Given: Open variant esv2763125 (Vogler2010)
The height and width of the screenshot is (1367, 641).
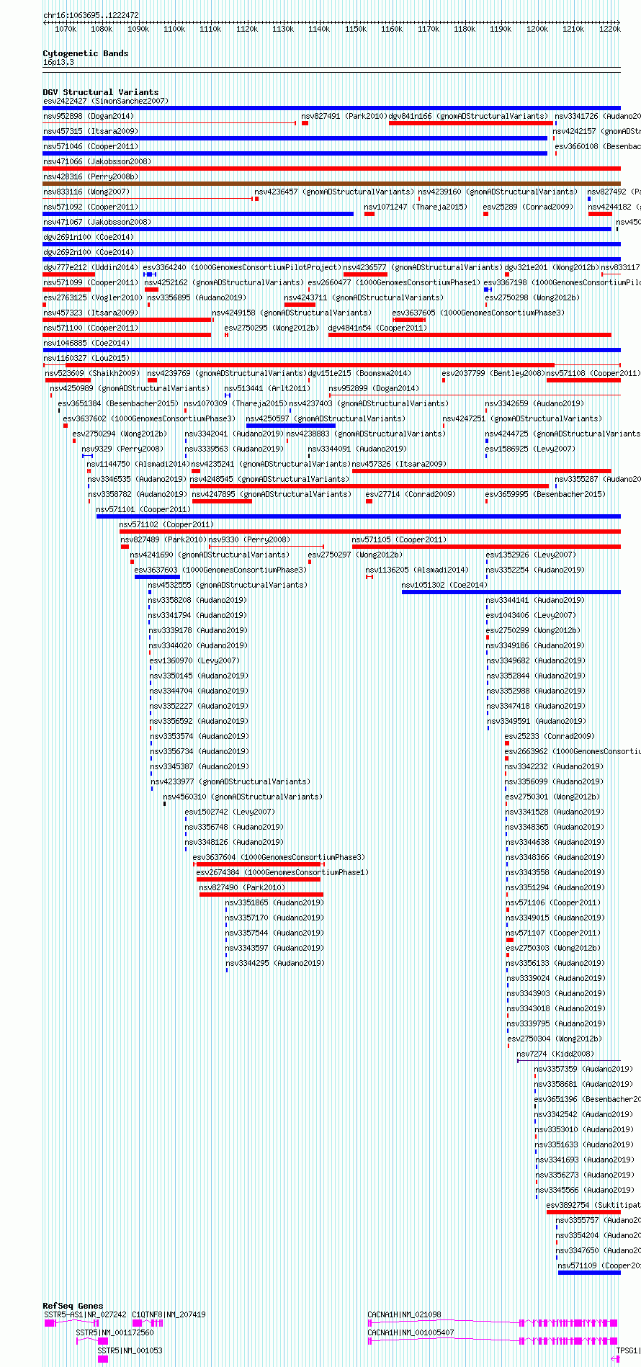Looking at the screenshot, I should 93,297.
